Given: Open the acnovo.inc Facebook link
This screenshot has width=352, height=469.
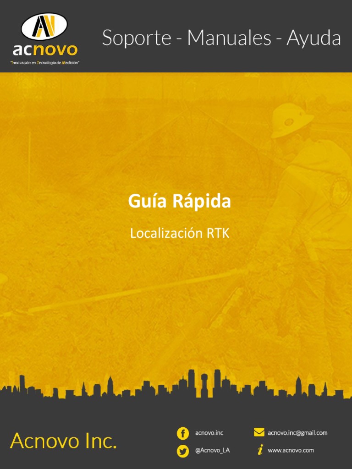Looking at the screenshot, I should coord(209,433).
